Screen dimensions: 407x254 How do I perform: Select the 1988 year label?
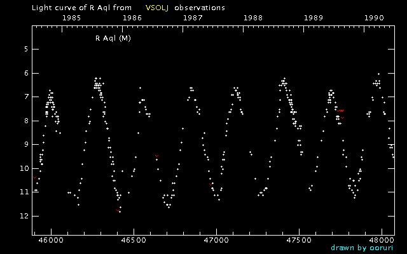click(253, 18)
